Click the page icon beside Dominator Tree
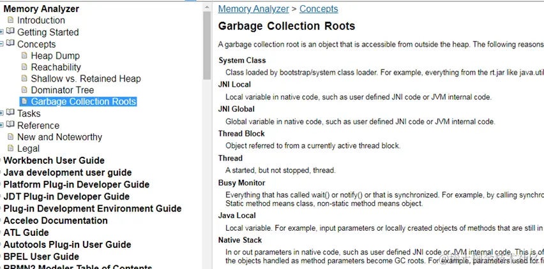This screenshot has width=544, height=269. 24,90
